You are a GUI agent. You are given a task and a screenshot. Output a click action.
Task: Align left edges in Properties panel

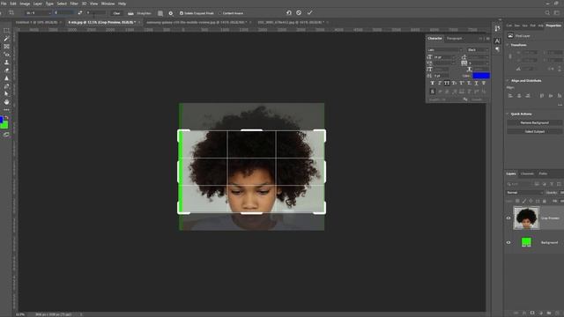(x=510, y=96)
